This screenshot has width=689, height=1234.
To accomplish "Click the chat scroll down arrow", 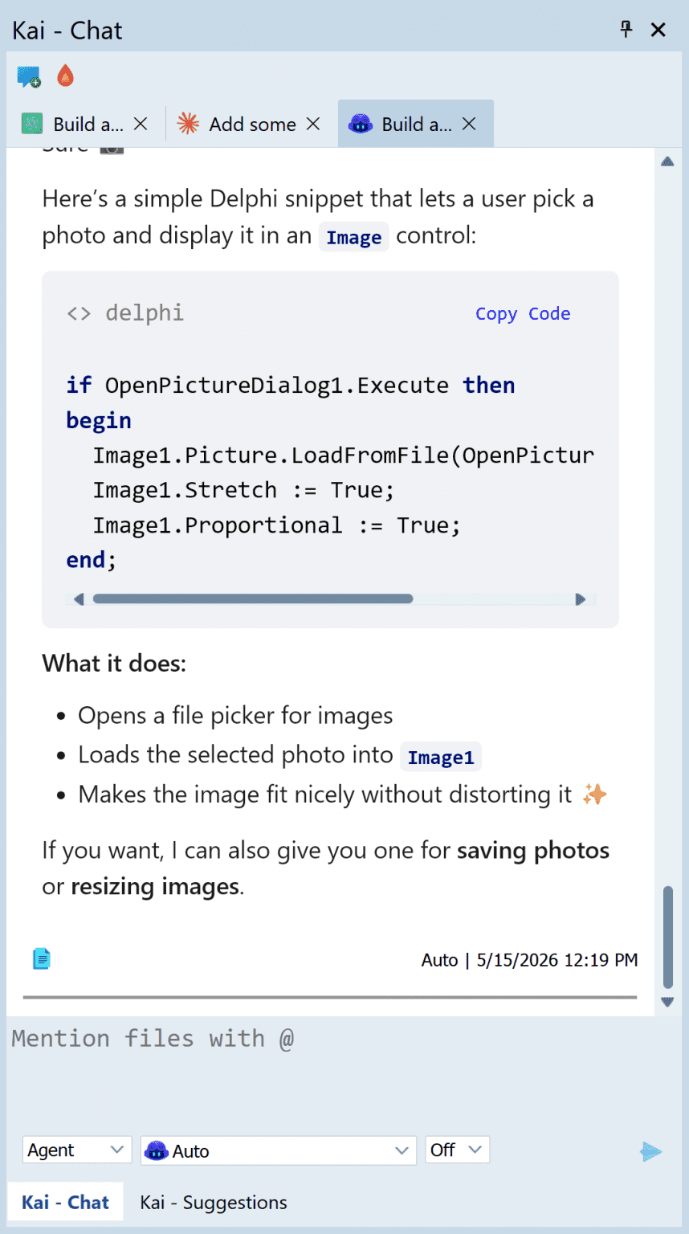I will click(667, 1002).
